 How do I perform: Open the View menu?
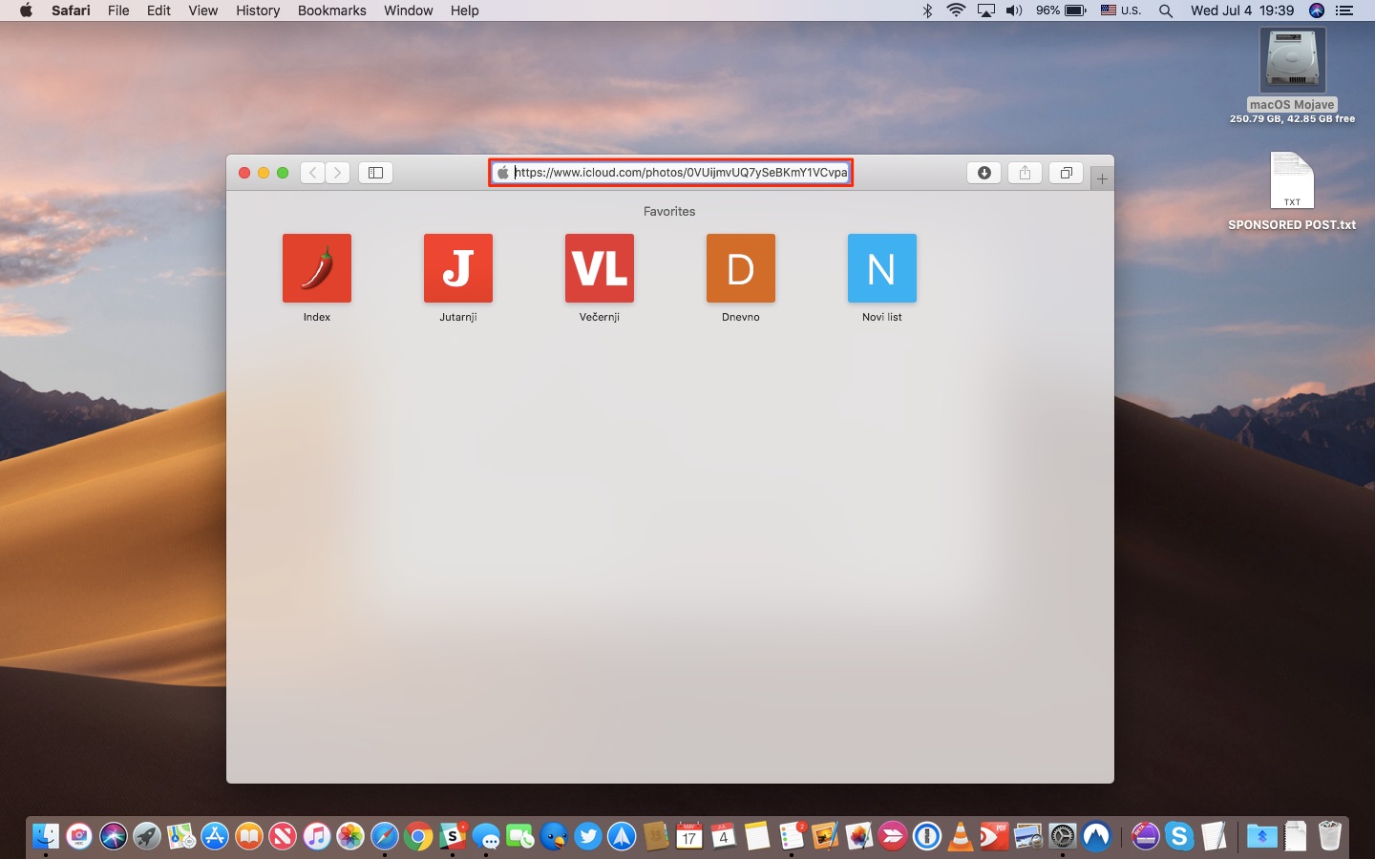click(202, 10)
